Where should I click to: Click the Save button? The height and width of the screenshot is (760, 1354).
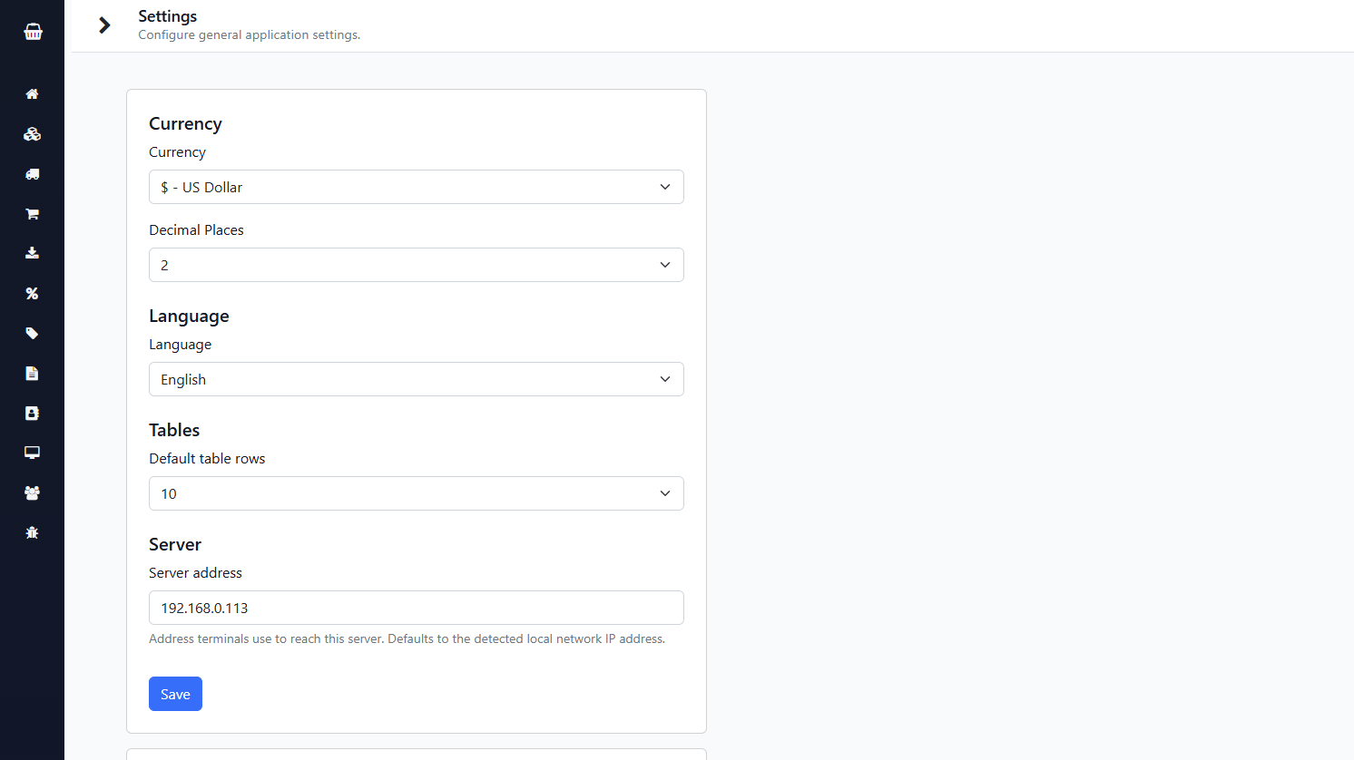tap(175, 694)
